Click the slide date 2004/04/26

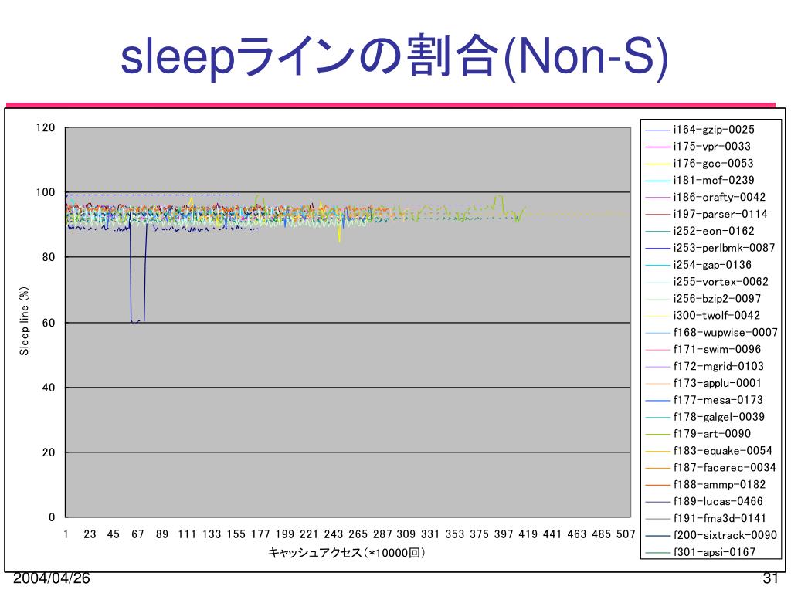(x=52, y=578)
